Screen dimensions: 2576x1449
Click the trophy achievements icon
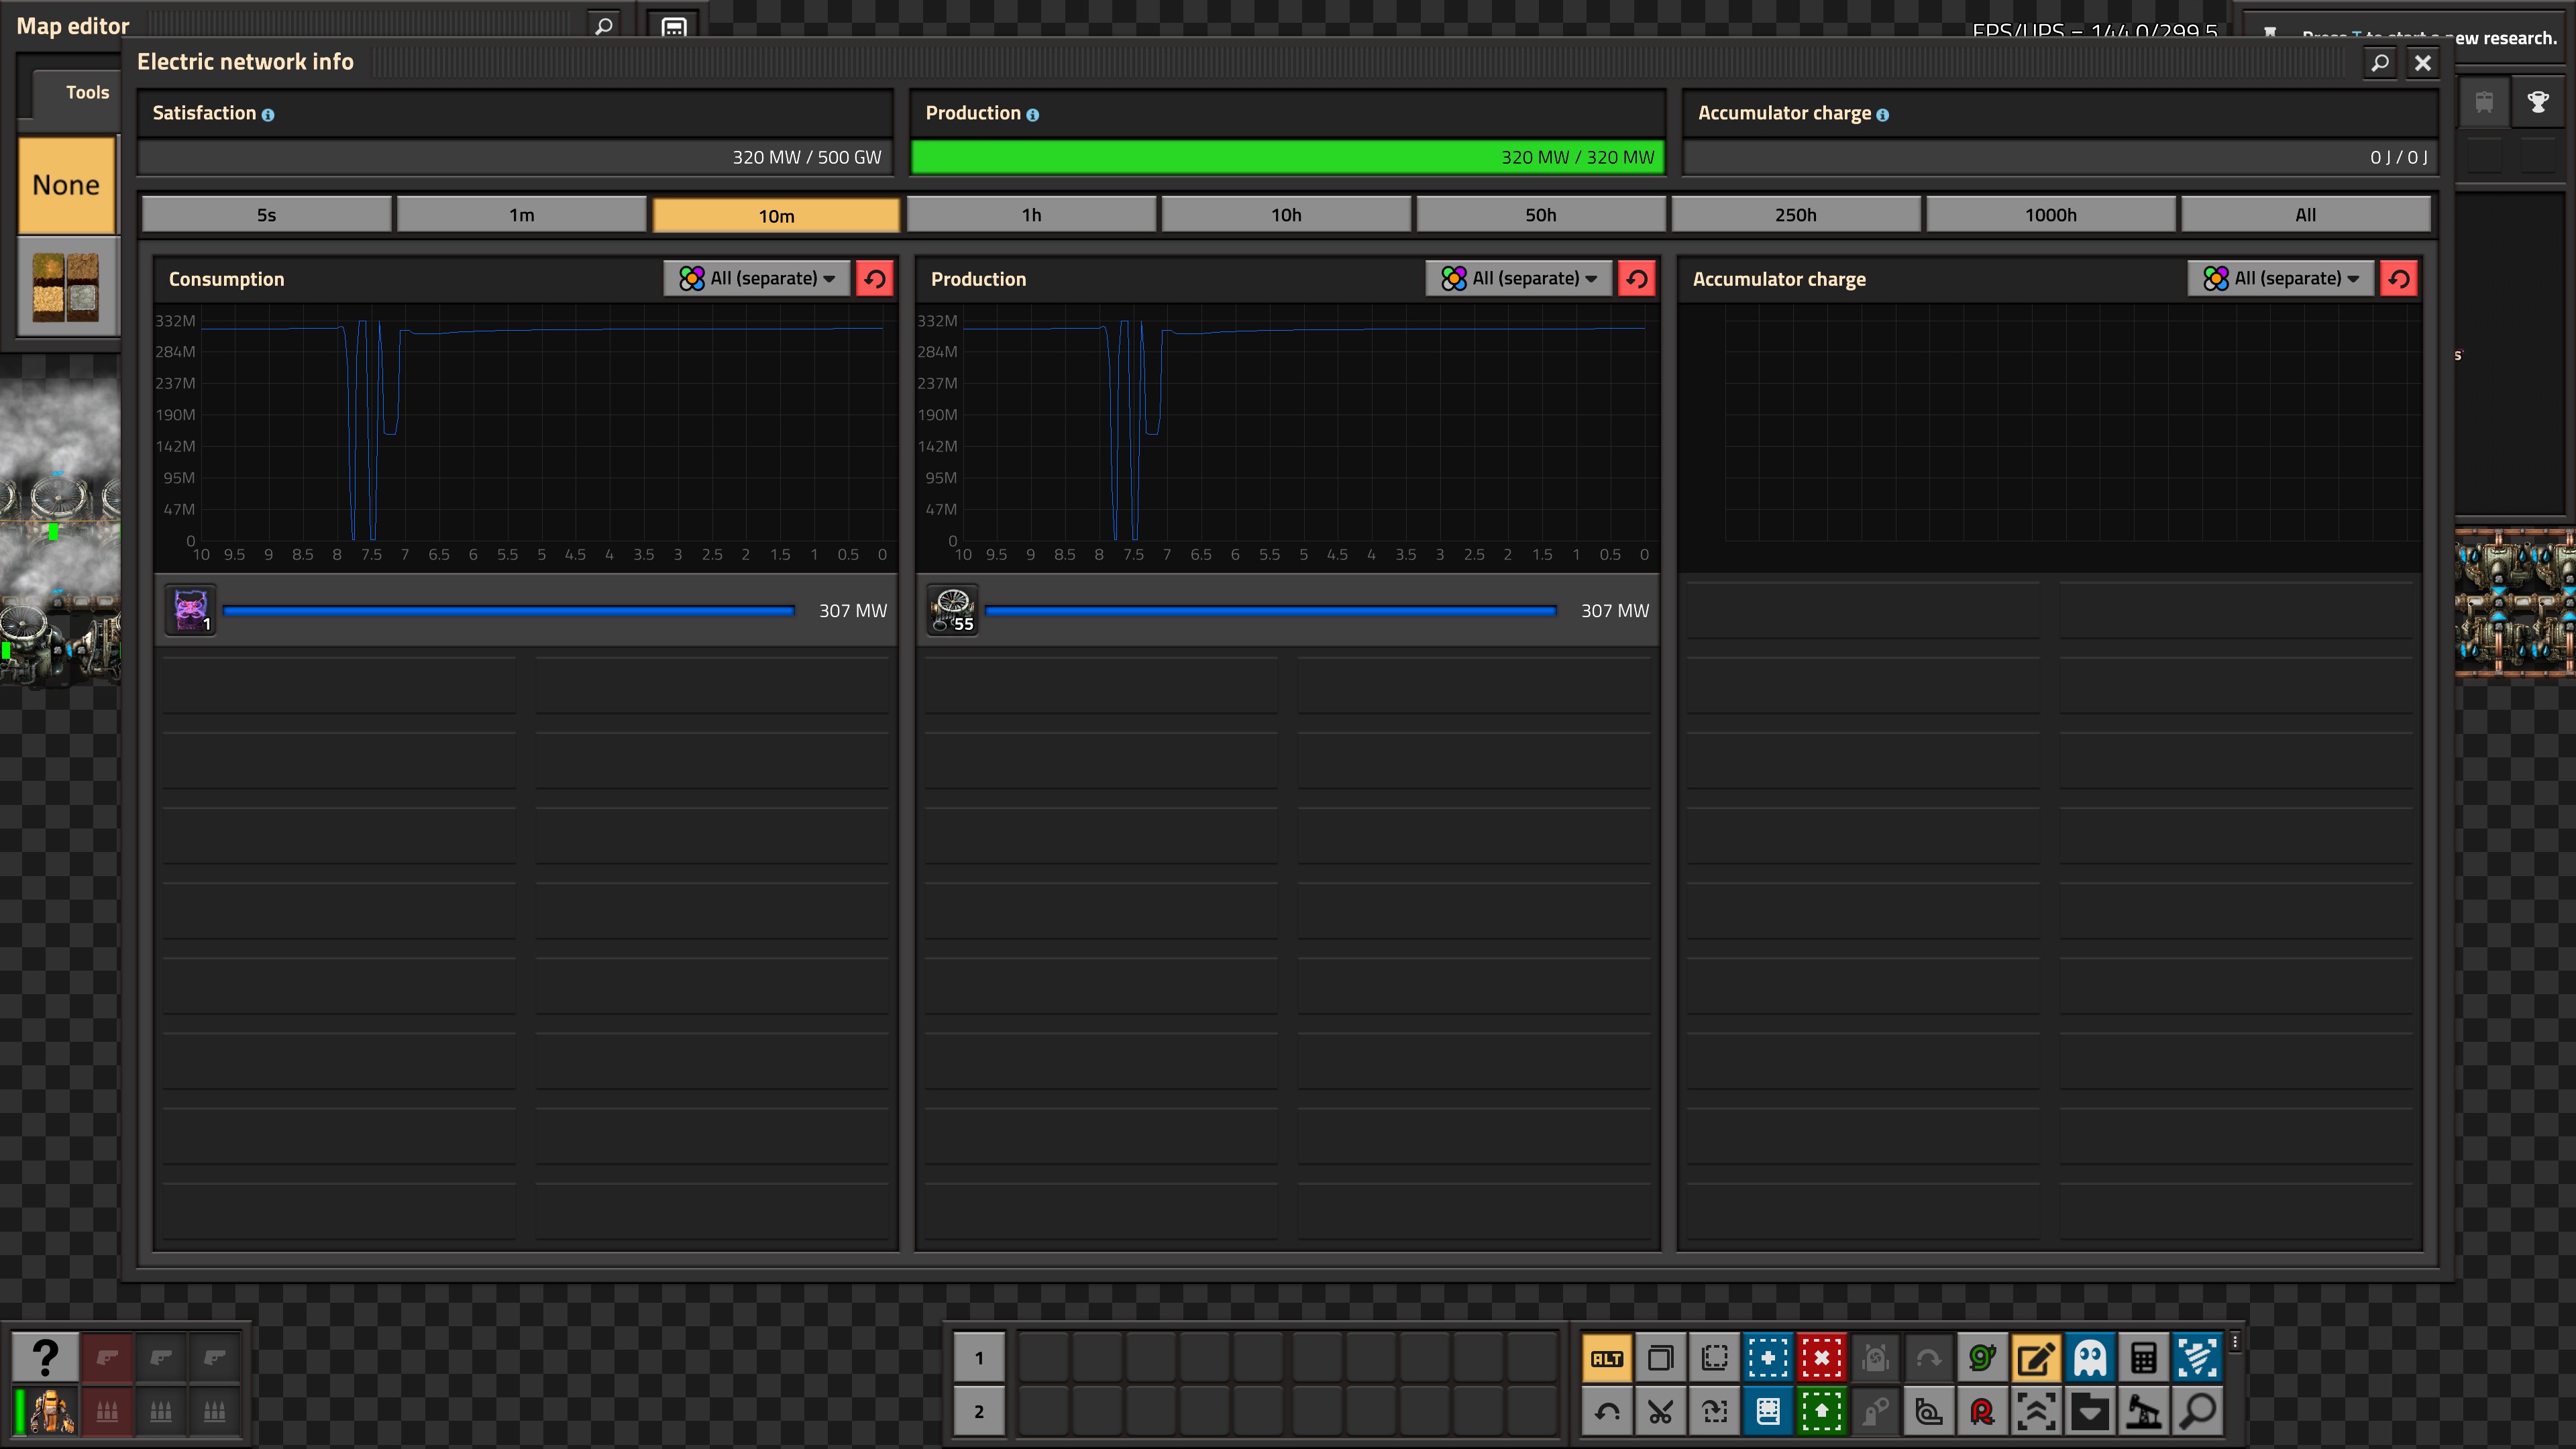click(x=2538, y=101)
